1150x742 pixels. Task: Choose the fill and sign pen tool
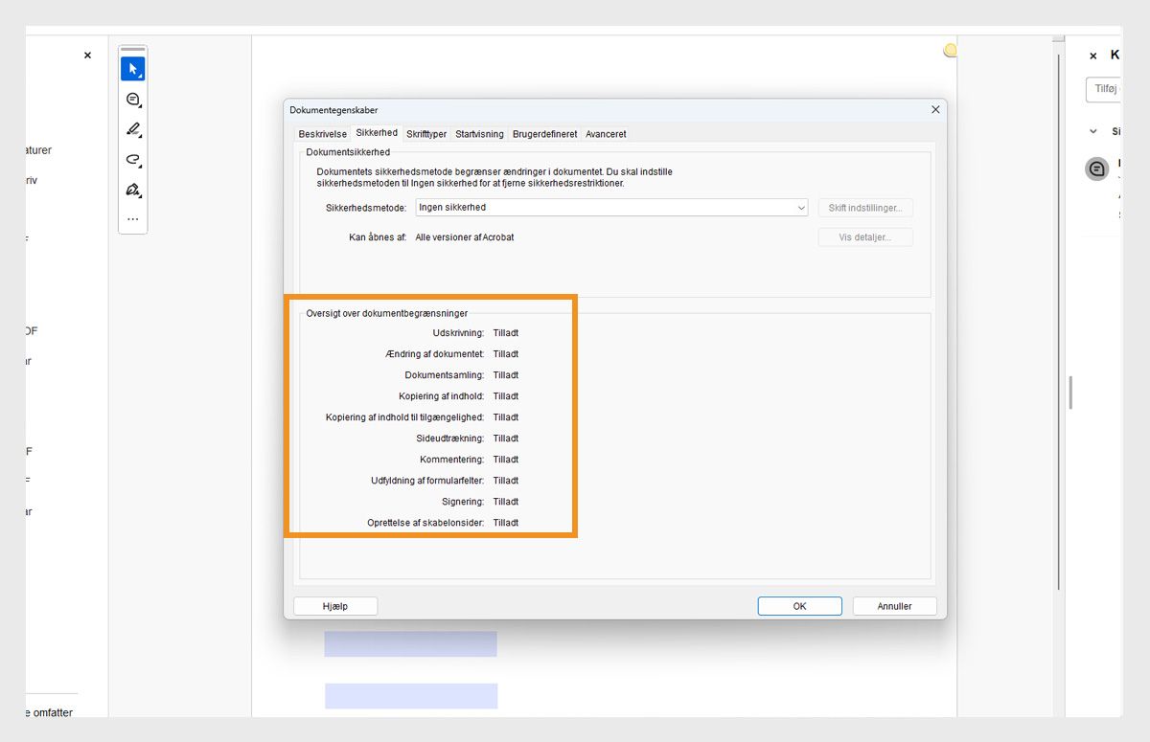point(132,190)
